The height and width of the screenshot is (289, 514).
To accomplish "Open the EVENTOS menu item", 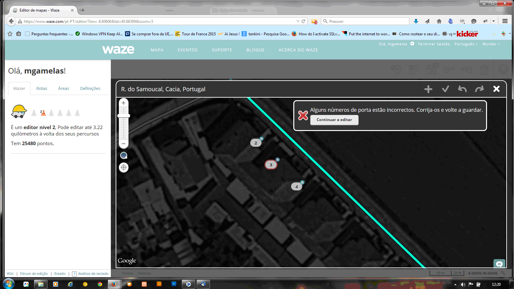I will (188, 50).
